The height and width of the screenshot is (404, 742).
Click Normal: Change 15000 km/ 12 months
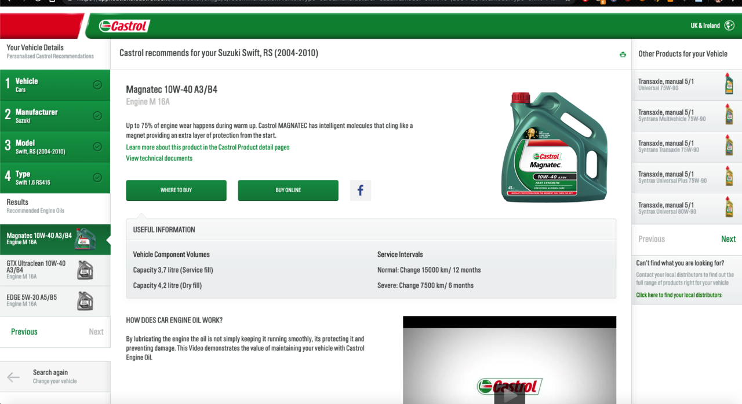tap(429, 270)
